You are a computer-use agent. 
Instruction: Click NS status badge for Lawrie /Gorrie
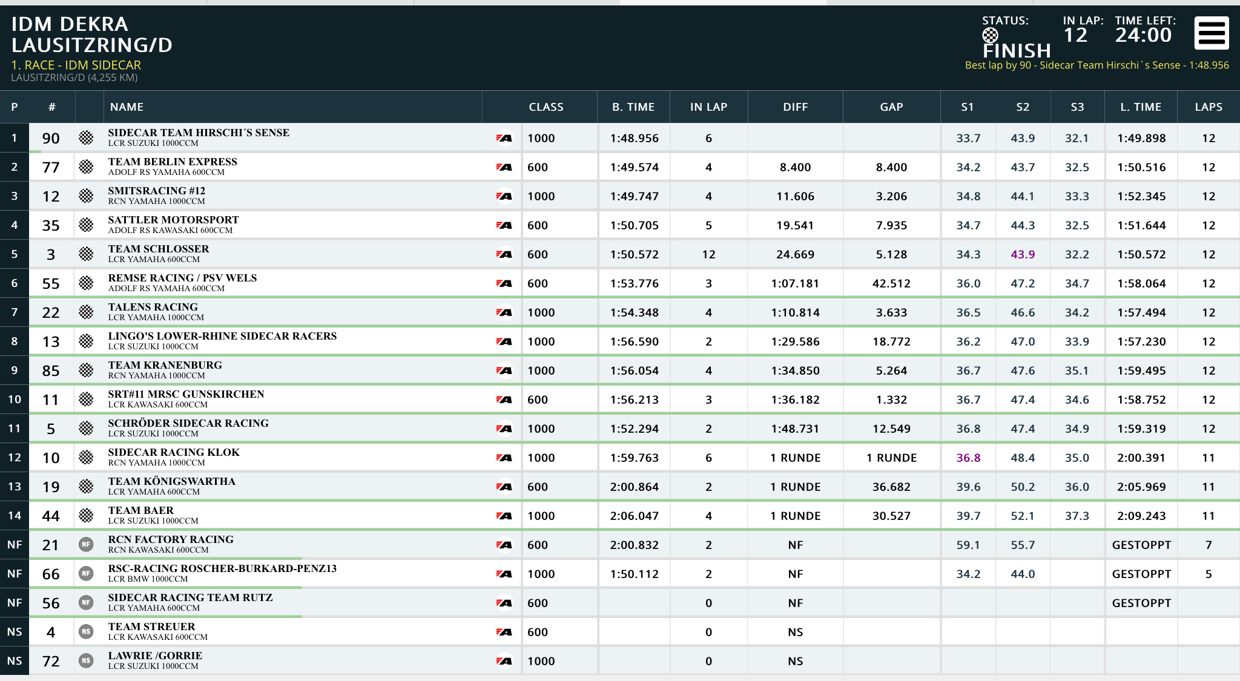click(86, 661)
